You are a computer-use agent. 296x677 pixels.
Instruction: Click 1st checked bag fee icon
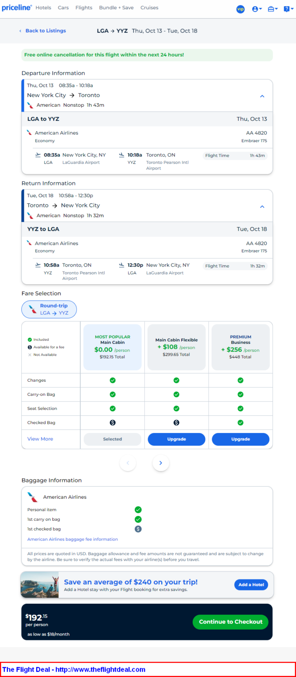pos(138,529)
